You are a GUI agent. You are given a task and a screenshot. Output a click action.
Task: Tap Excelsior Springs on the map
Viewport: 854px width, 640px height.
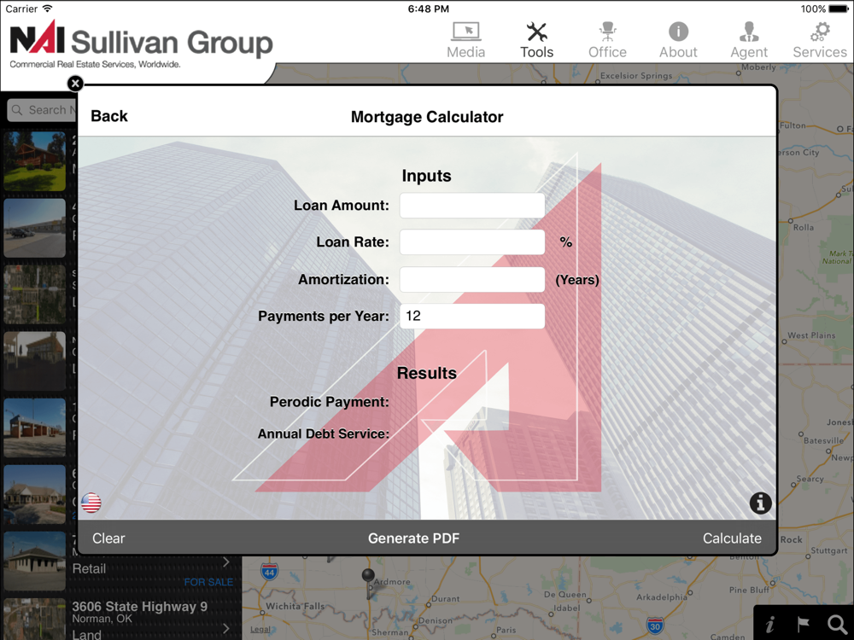[x=636, y=76]
